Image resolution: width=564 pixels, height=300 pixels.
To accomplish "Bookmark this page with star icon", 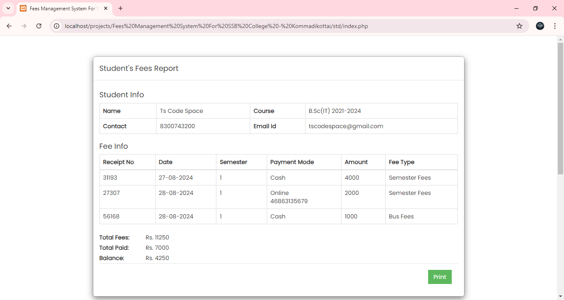I will tap(519, 26).
